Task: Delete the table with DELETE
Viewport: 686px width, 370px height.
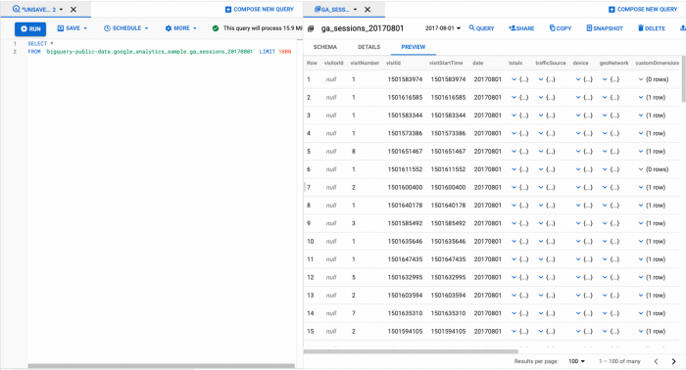Action: [x=652, y=28]
